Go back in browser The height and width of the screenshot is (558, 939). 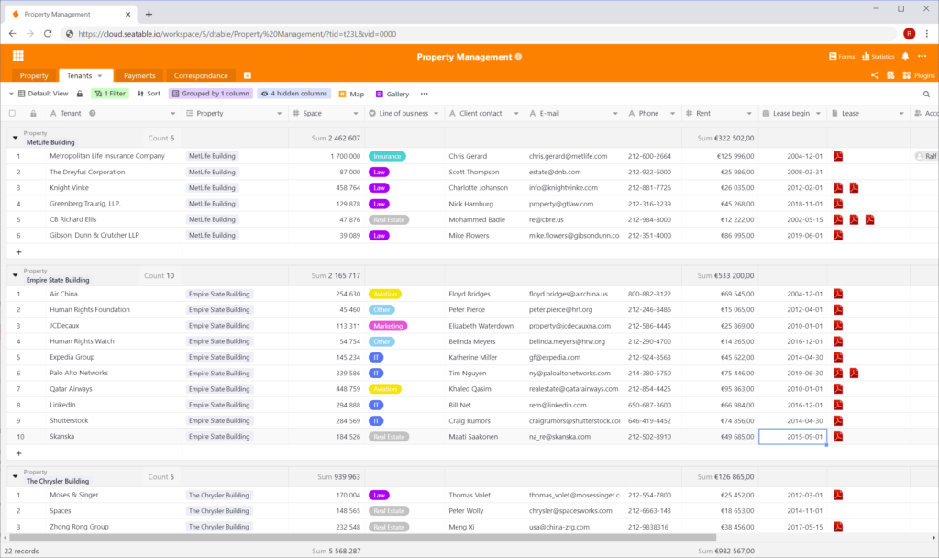click(13, 34)
